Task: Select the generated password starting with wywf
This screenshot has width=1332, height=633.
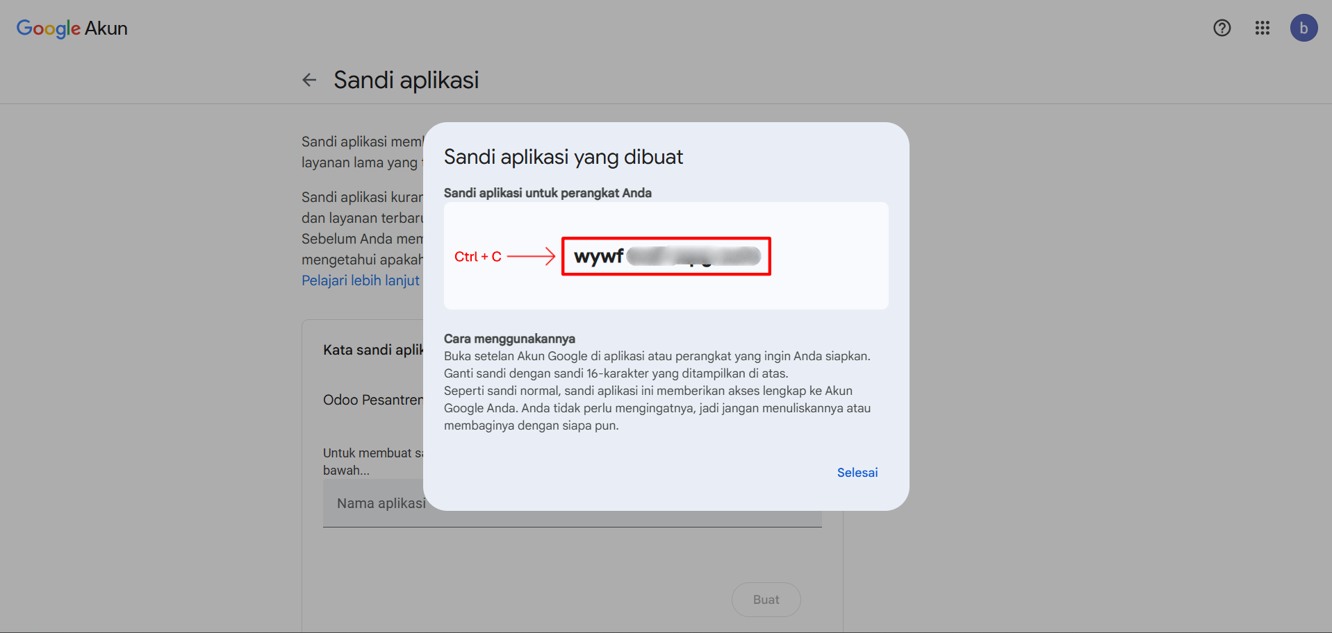Action: pos(666,257)
